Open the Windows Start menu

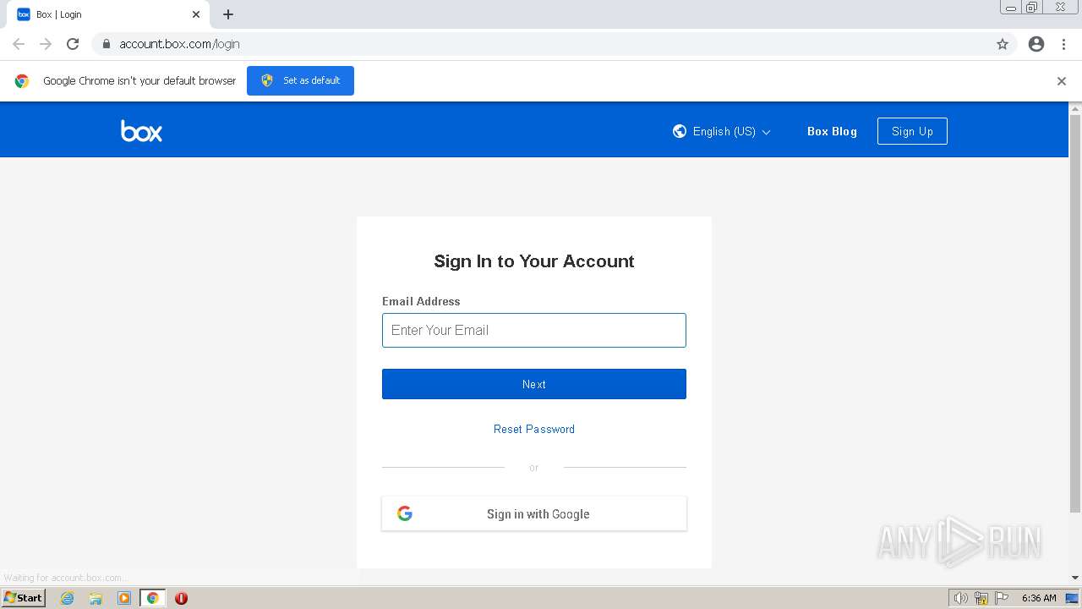point(23,598)
